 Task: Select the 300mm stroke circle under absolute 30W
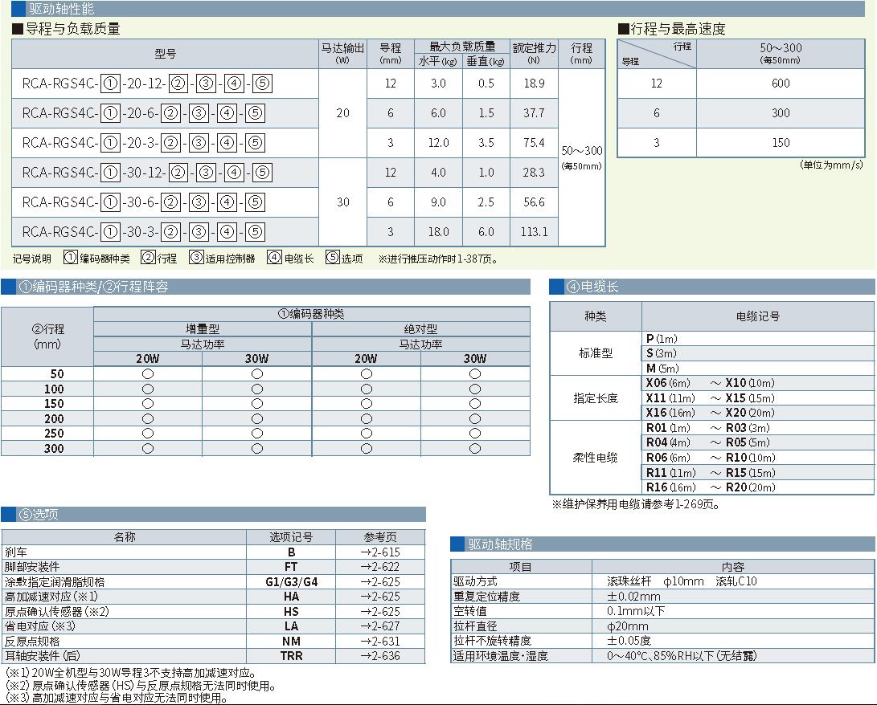tap(475, 449)
